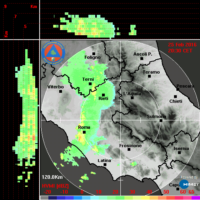Click the -10 dBZ scale value
Screen dimensions: 200x200
pyautogui.click(x=64, y=192)
